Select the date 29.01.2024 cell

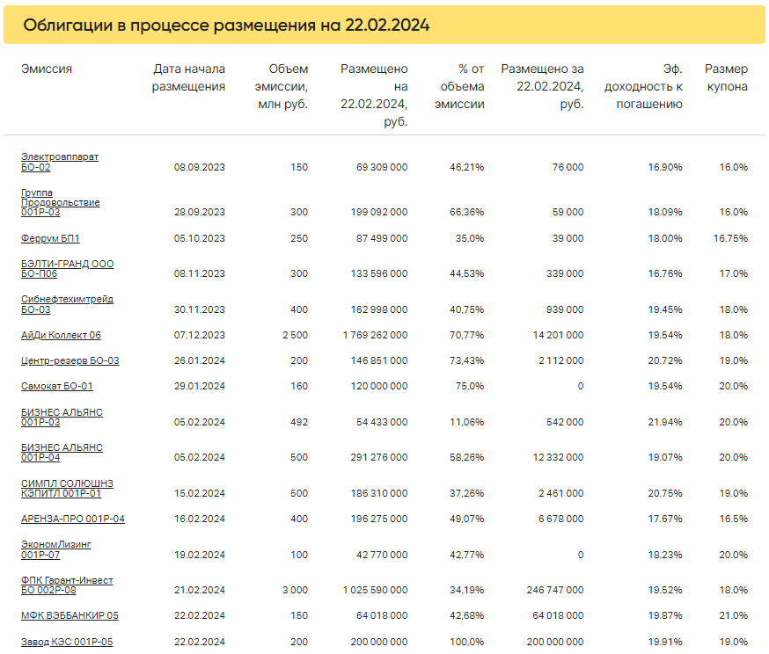pos(199,386)
